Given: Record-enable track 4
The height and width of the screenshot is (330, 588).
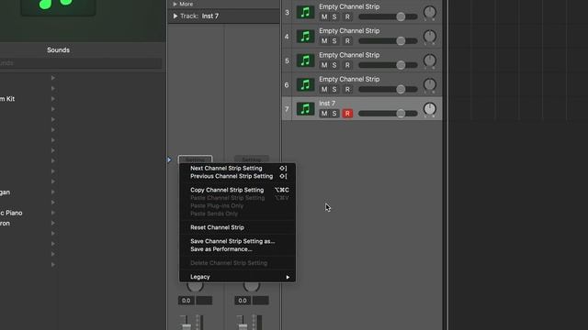Looking at the screenshot, I should click(x=347, y=40).
